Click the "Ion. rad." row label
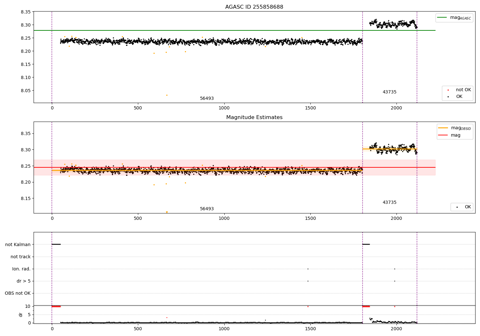This screenshot has width=480, height=336. (x=21, y=269)
